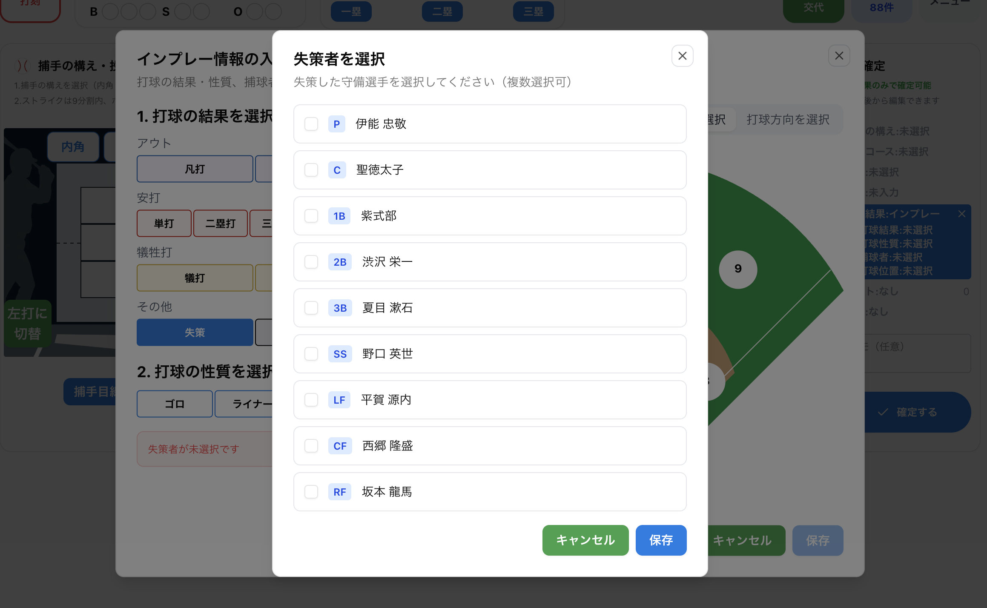987x608 pixels.
Task: Toggle checkbox next to 夏目 漱石
Action: [311, 308]
